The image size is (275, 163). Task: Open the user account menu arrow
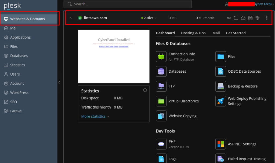(x=274, y=4)
